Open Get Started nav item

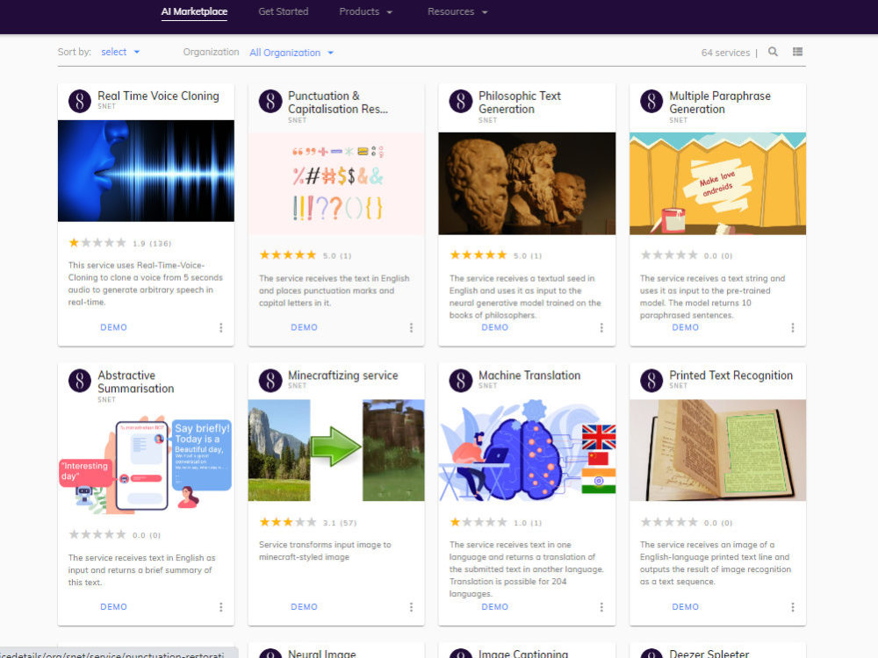(x=284, y=11)
